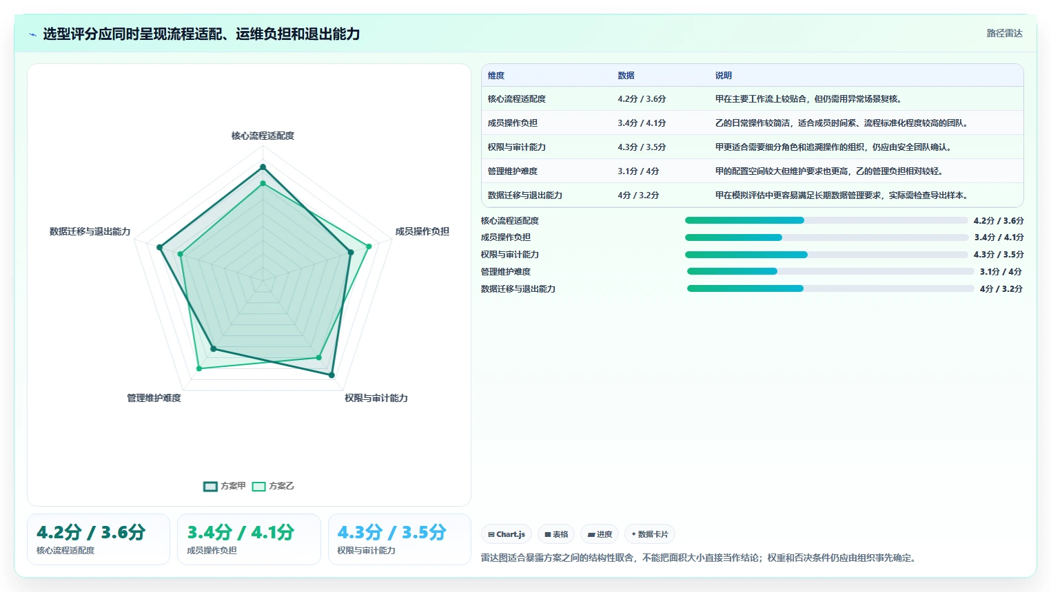Click description starting 甲更适合需要细分角色
Screen dimensions: 1051x592
click(833, 147)
